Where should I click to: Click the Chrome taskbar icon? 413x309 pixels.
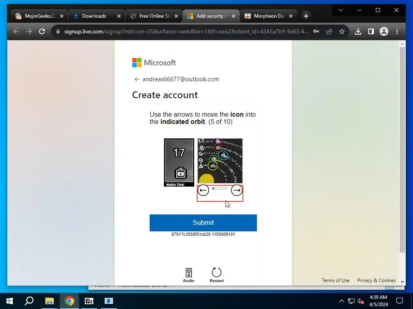69,301
